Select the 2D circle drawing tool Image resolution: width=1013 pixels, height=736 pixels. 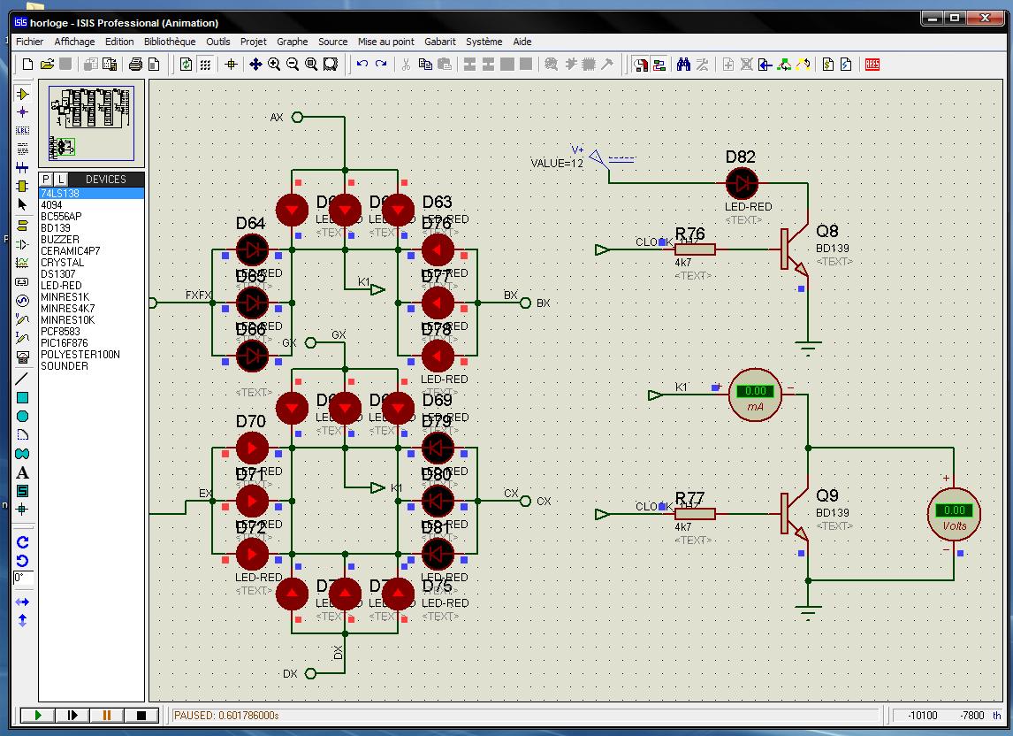tap(23, 417)
